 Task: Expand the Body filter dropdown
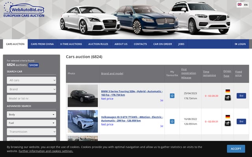31,115
